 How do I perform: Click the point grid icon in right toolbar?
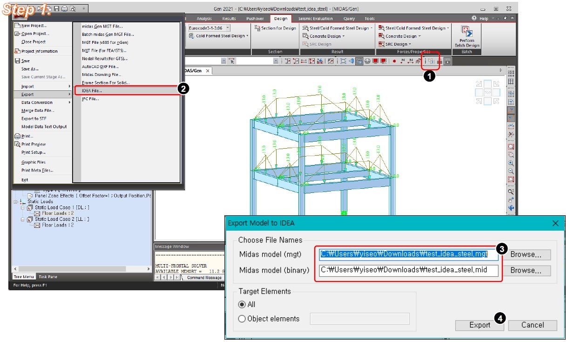coord(511,73)
